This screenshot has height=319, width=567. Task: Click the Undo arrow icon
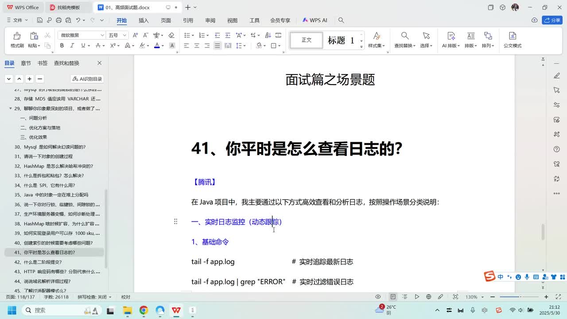tap(78, 20)
